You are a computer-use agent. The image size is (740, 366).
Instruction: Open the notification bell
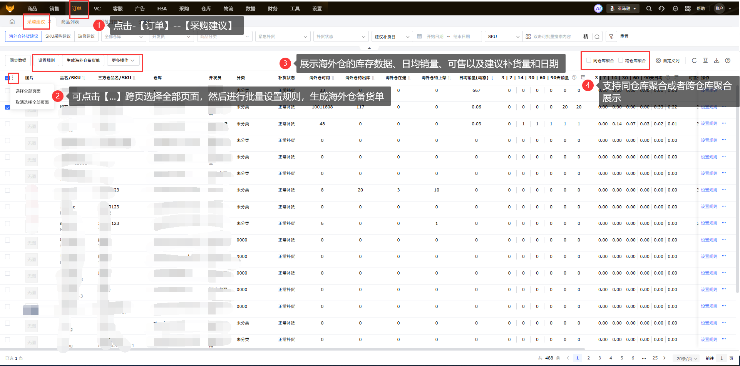675,8
